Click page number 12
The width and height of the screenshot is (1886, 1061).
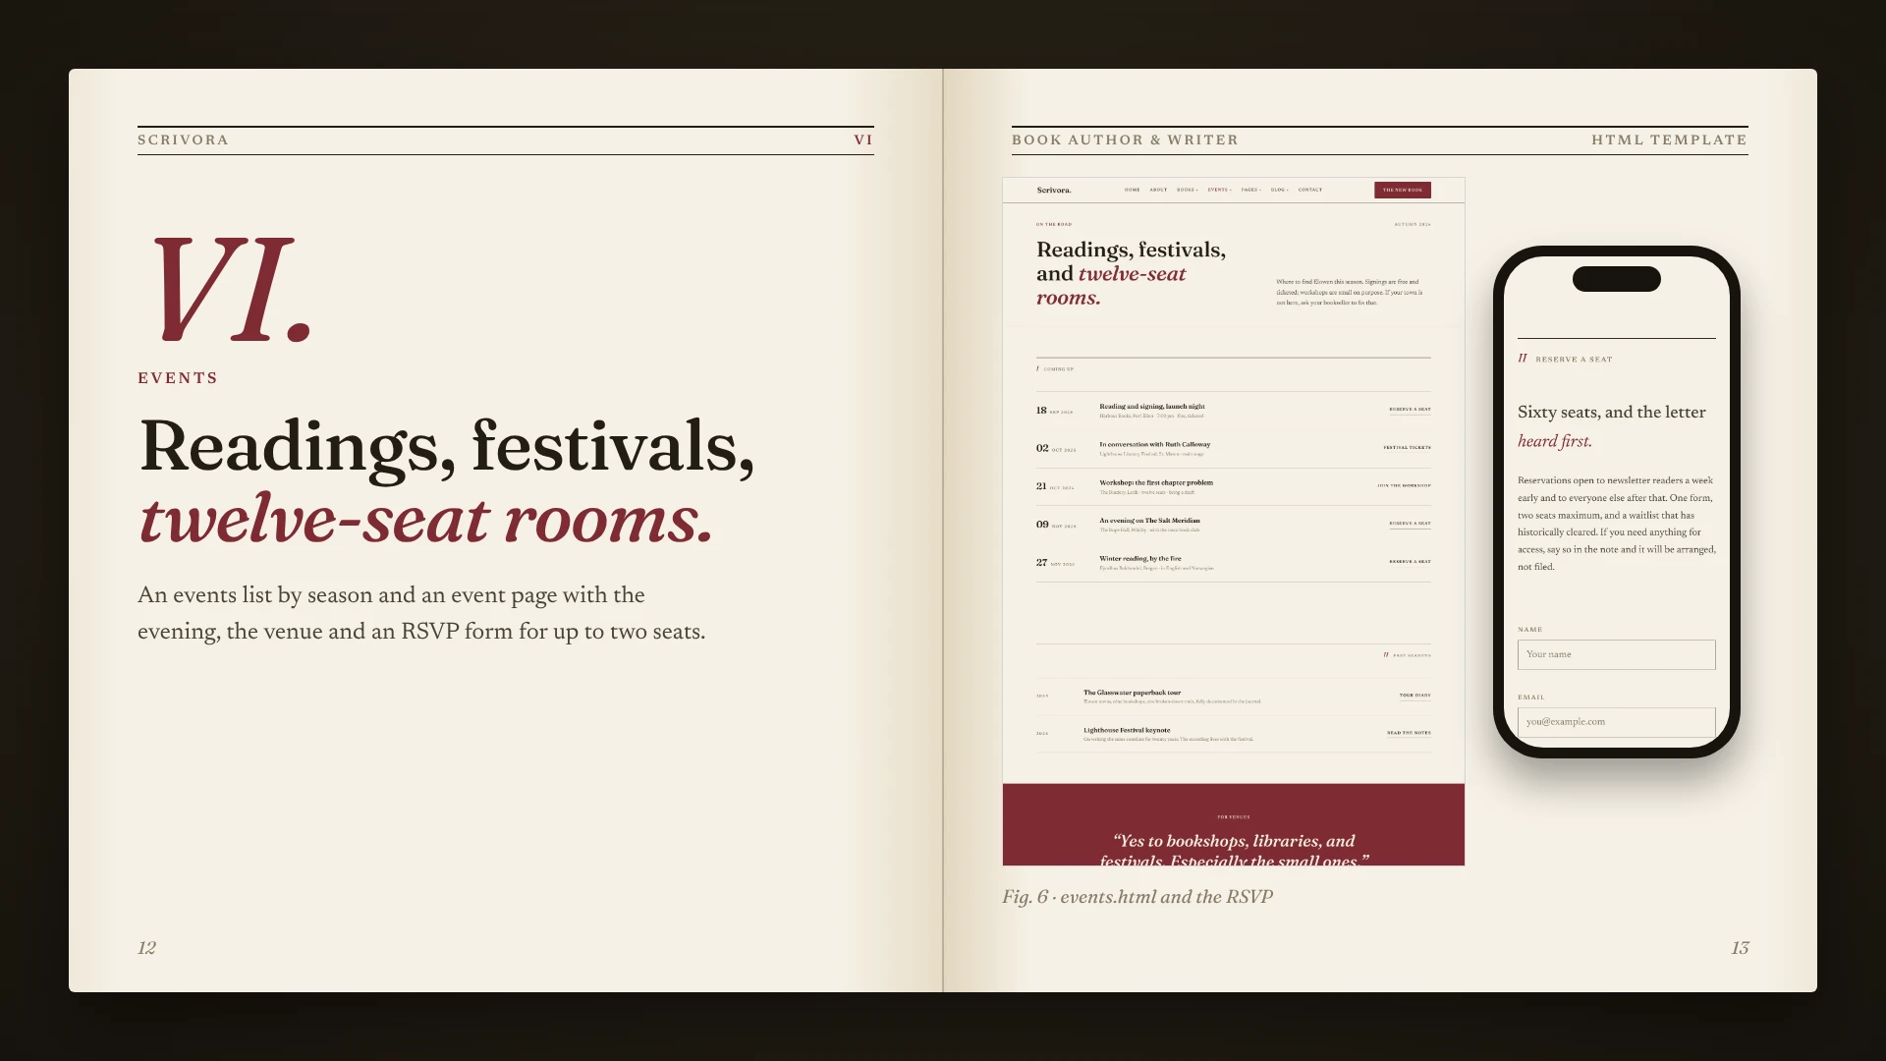146,948
